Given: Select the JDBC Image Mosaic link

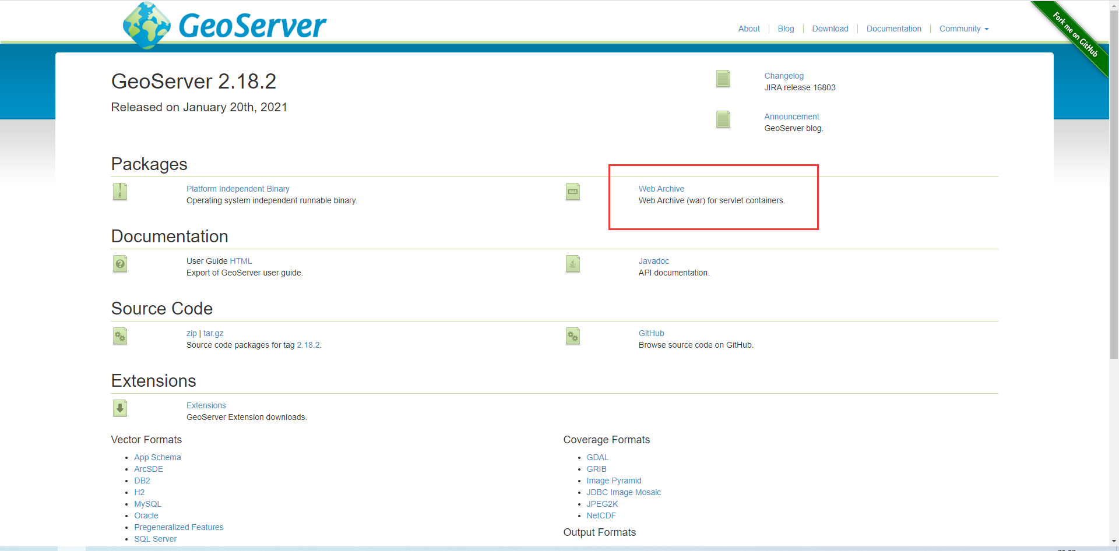Looking at the screenshot, I should click(624, 492).
